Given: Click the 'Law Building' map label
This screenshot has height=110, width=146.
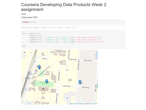Looking at the screenshot, I should tap(33, 83).
